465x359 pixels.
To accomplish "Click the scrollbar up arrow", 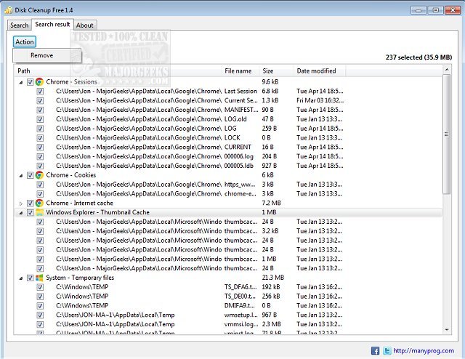I will tap(447, 70).
